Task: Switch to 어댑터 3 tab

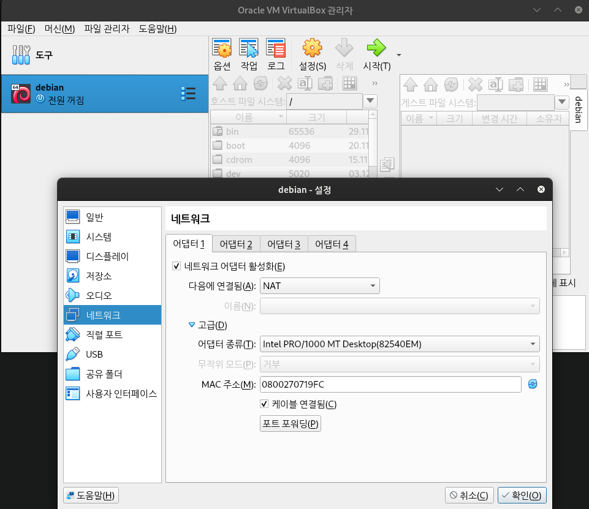Action: click(x=284, y=244)
